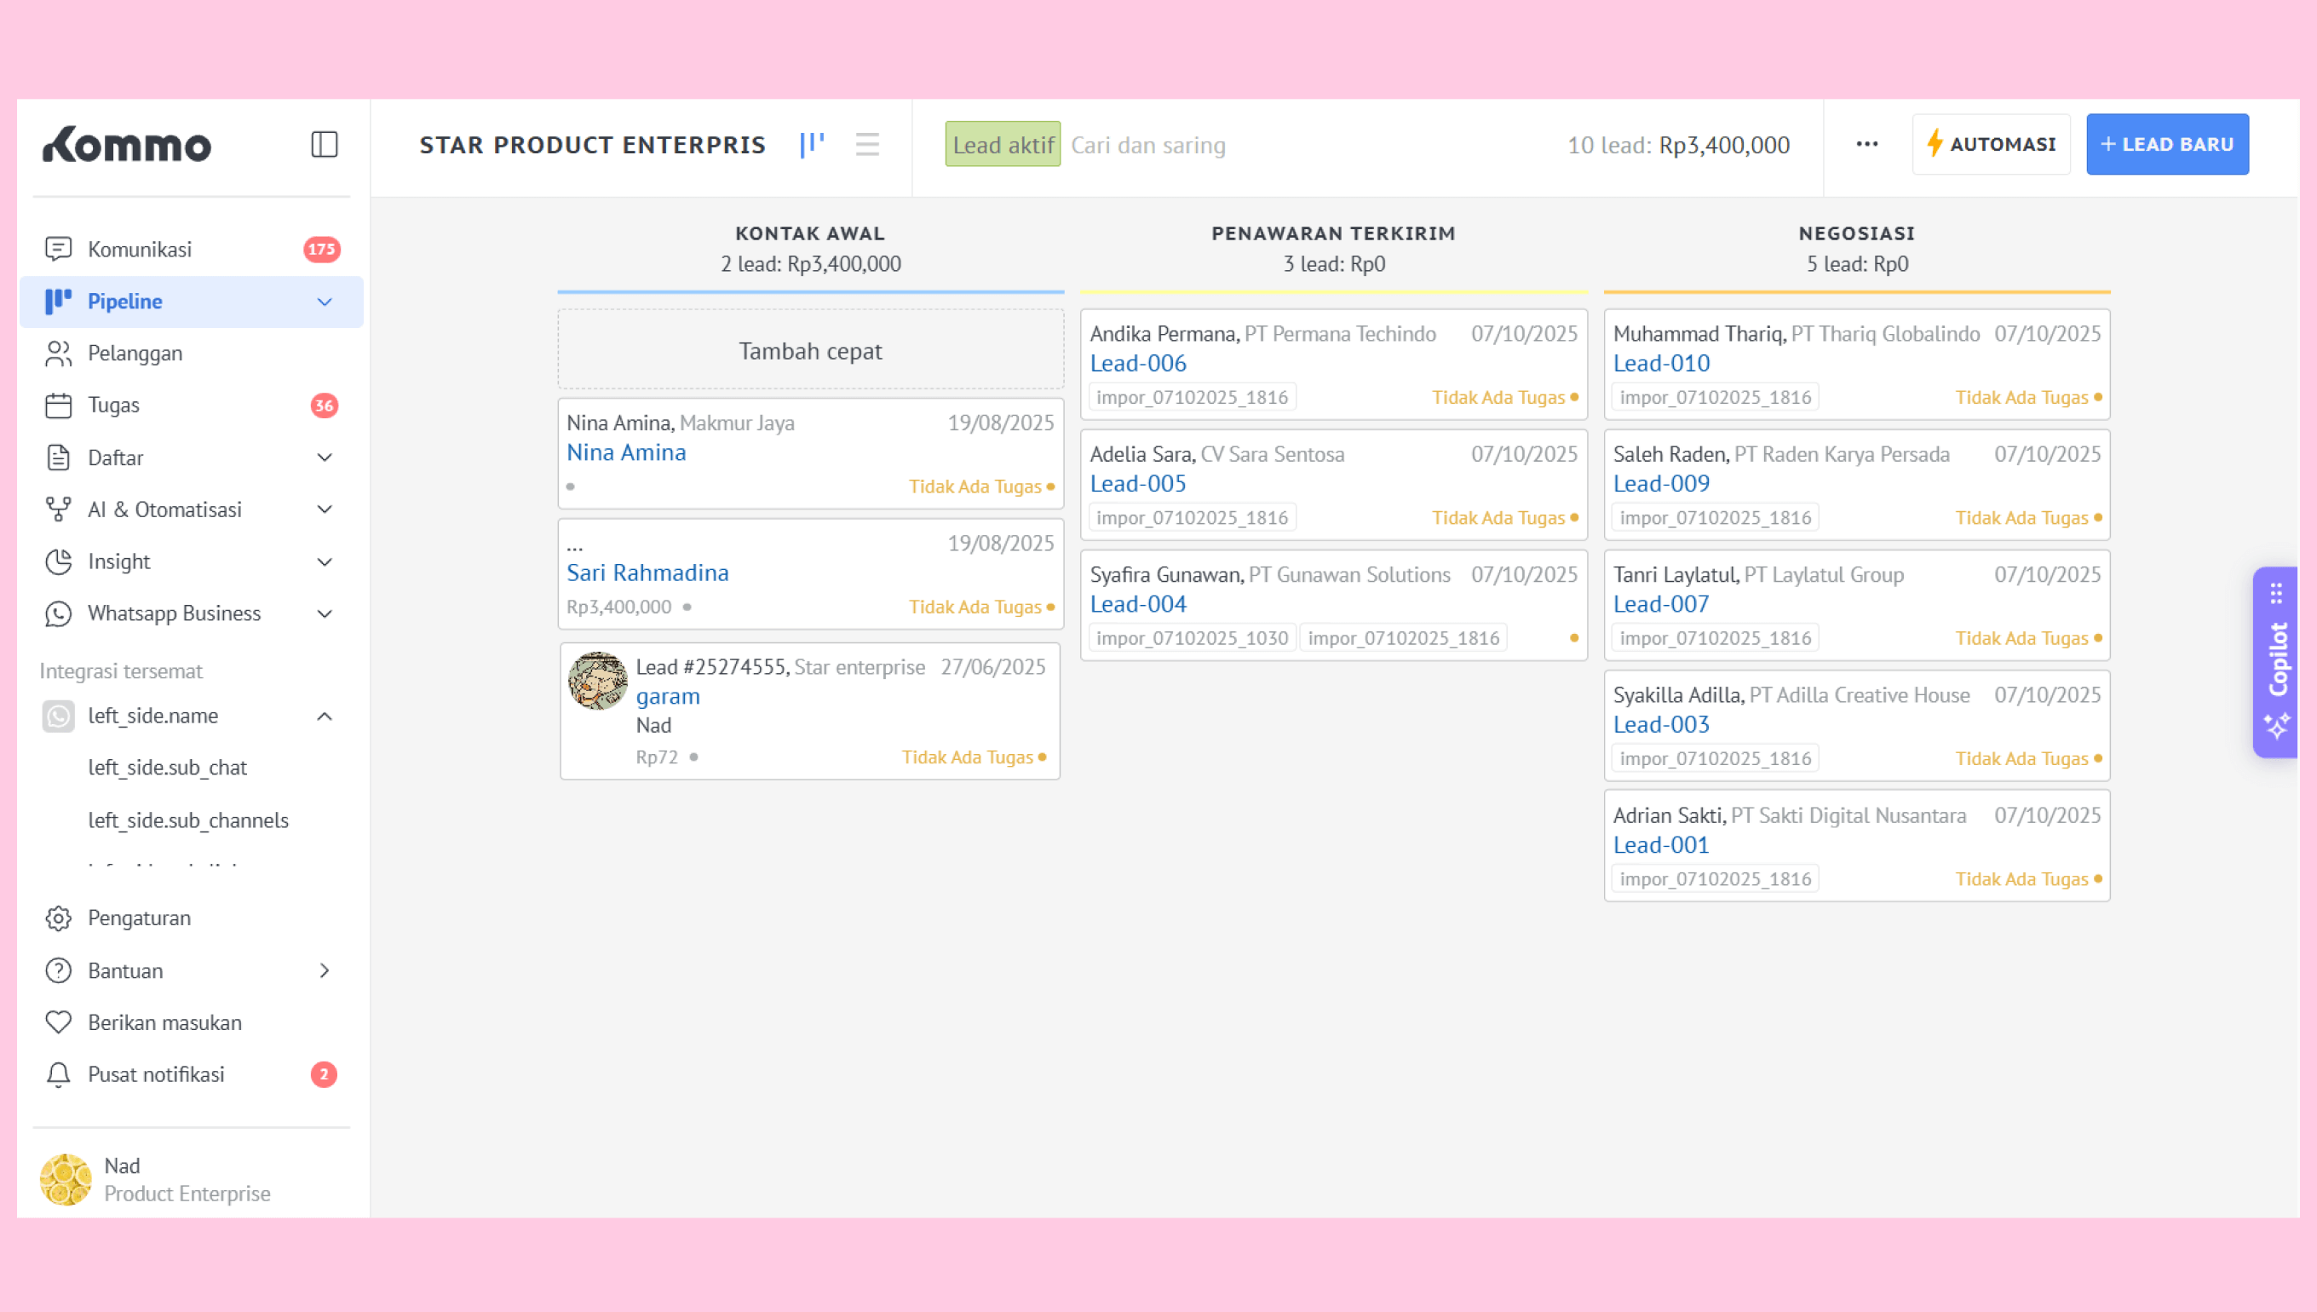Open Pusat notifikasi bell icon
Screen dimensions: 2317x1312
[x=59, y=1074]
